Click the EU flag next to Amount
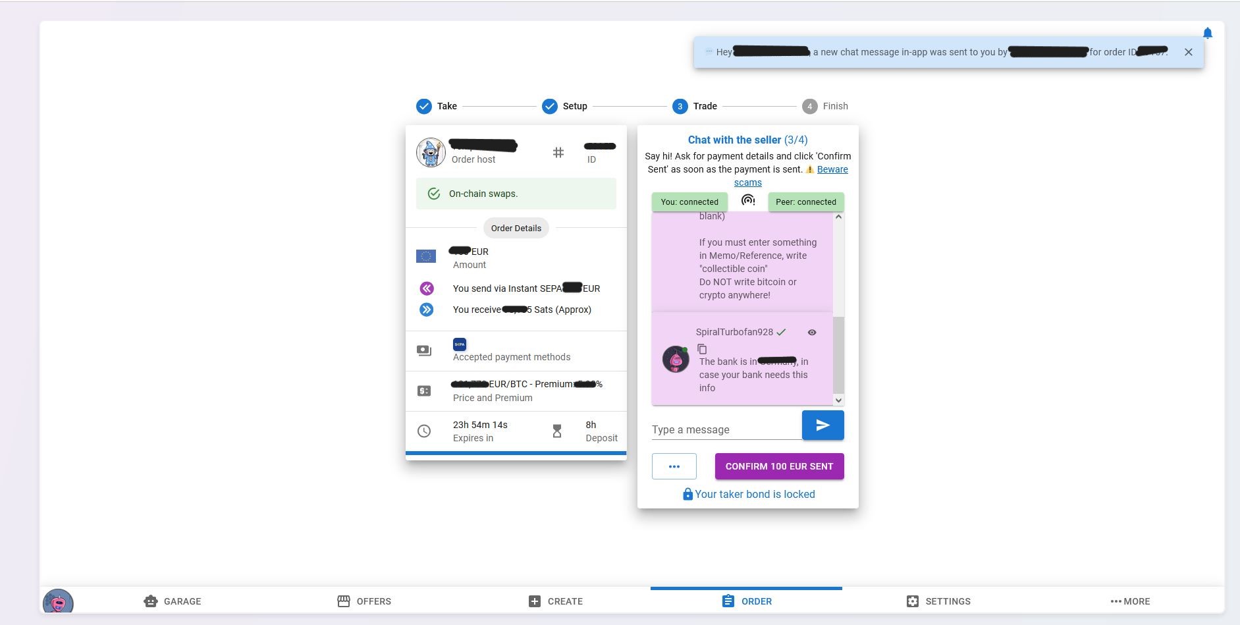 tap(427, 256)
